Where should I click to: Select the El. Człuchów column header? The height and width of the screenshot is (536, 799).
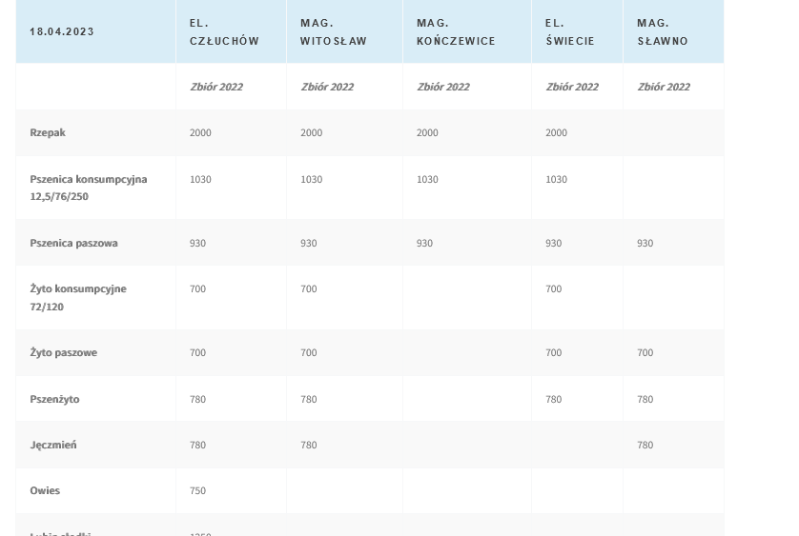(x=224, y=31)
